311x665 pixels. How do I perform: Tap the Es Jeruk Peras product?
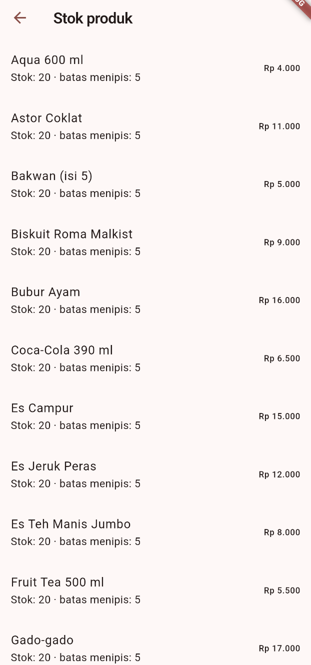click(53, 466)
